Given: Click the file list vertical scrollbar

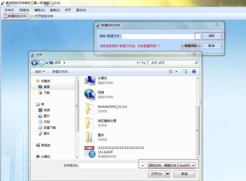Looking at the screenshot, I should coord(198,131).
